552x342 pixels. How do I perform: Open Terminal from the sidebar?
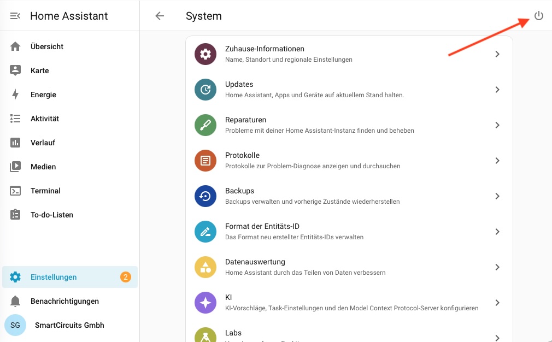click(70, 191)
